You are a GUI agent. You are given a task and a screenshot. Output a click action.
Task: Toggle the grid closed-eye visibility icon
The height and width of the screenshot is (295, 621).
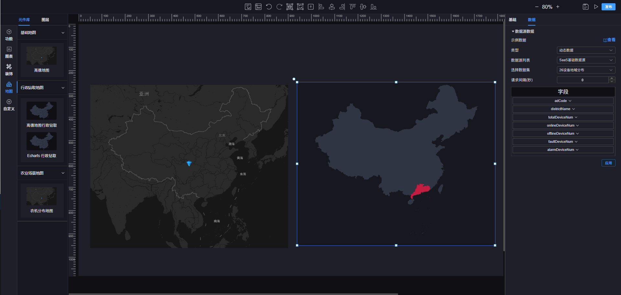click(258, 7)
